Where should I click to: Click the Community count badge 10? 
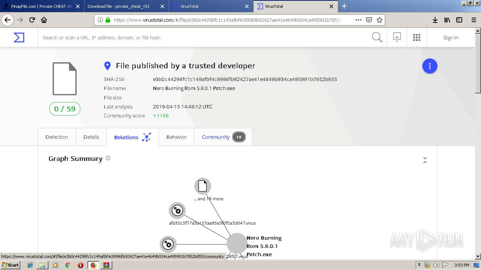coord(239,137)
